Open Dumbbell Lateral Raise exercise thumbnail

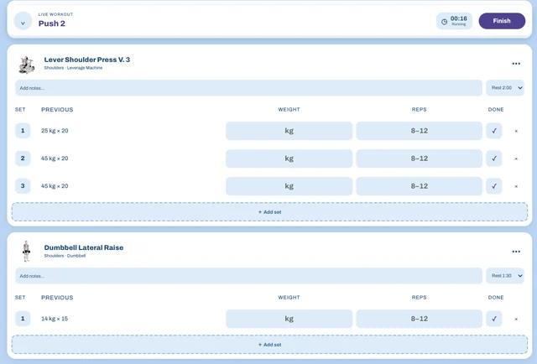pos(26,252)
